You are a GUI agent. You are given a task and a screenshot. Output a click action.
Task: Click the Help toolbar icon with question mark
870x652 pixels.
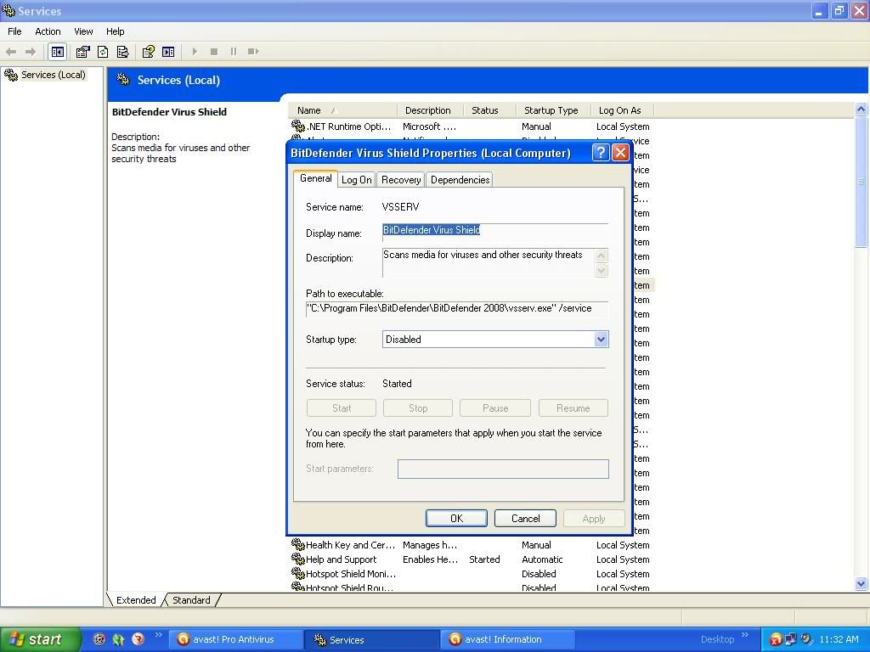[148, 52]
